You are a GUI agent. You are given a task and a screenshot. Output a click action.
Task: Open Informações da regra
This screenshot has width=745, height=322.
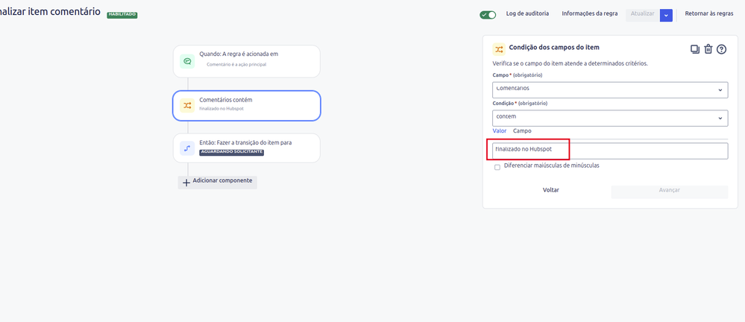pos(590,13)
